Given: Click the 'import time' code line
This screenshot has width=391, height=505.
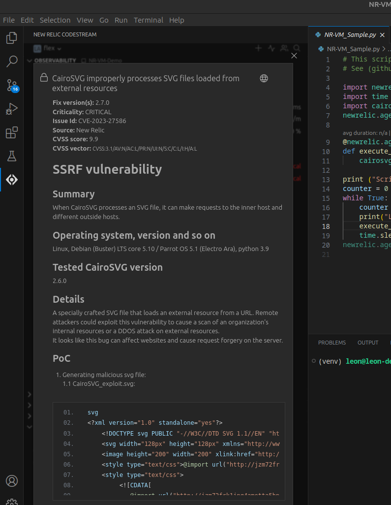Looking at the screenshot, I should click(x=365, y=96).
